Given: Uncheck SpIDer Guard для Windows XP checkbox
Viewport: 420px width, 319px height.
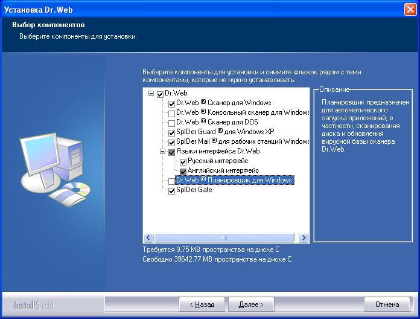Looking at the screenshot, I should pos(172,132).
